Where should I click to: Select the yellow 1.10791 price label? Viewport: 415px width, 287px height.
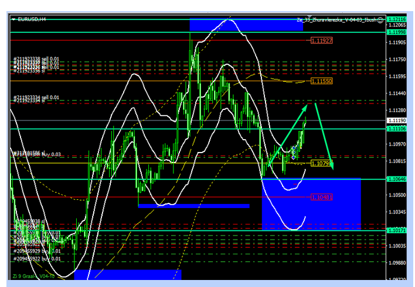coord(321,163)
